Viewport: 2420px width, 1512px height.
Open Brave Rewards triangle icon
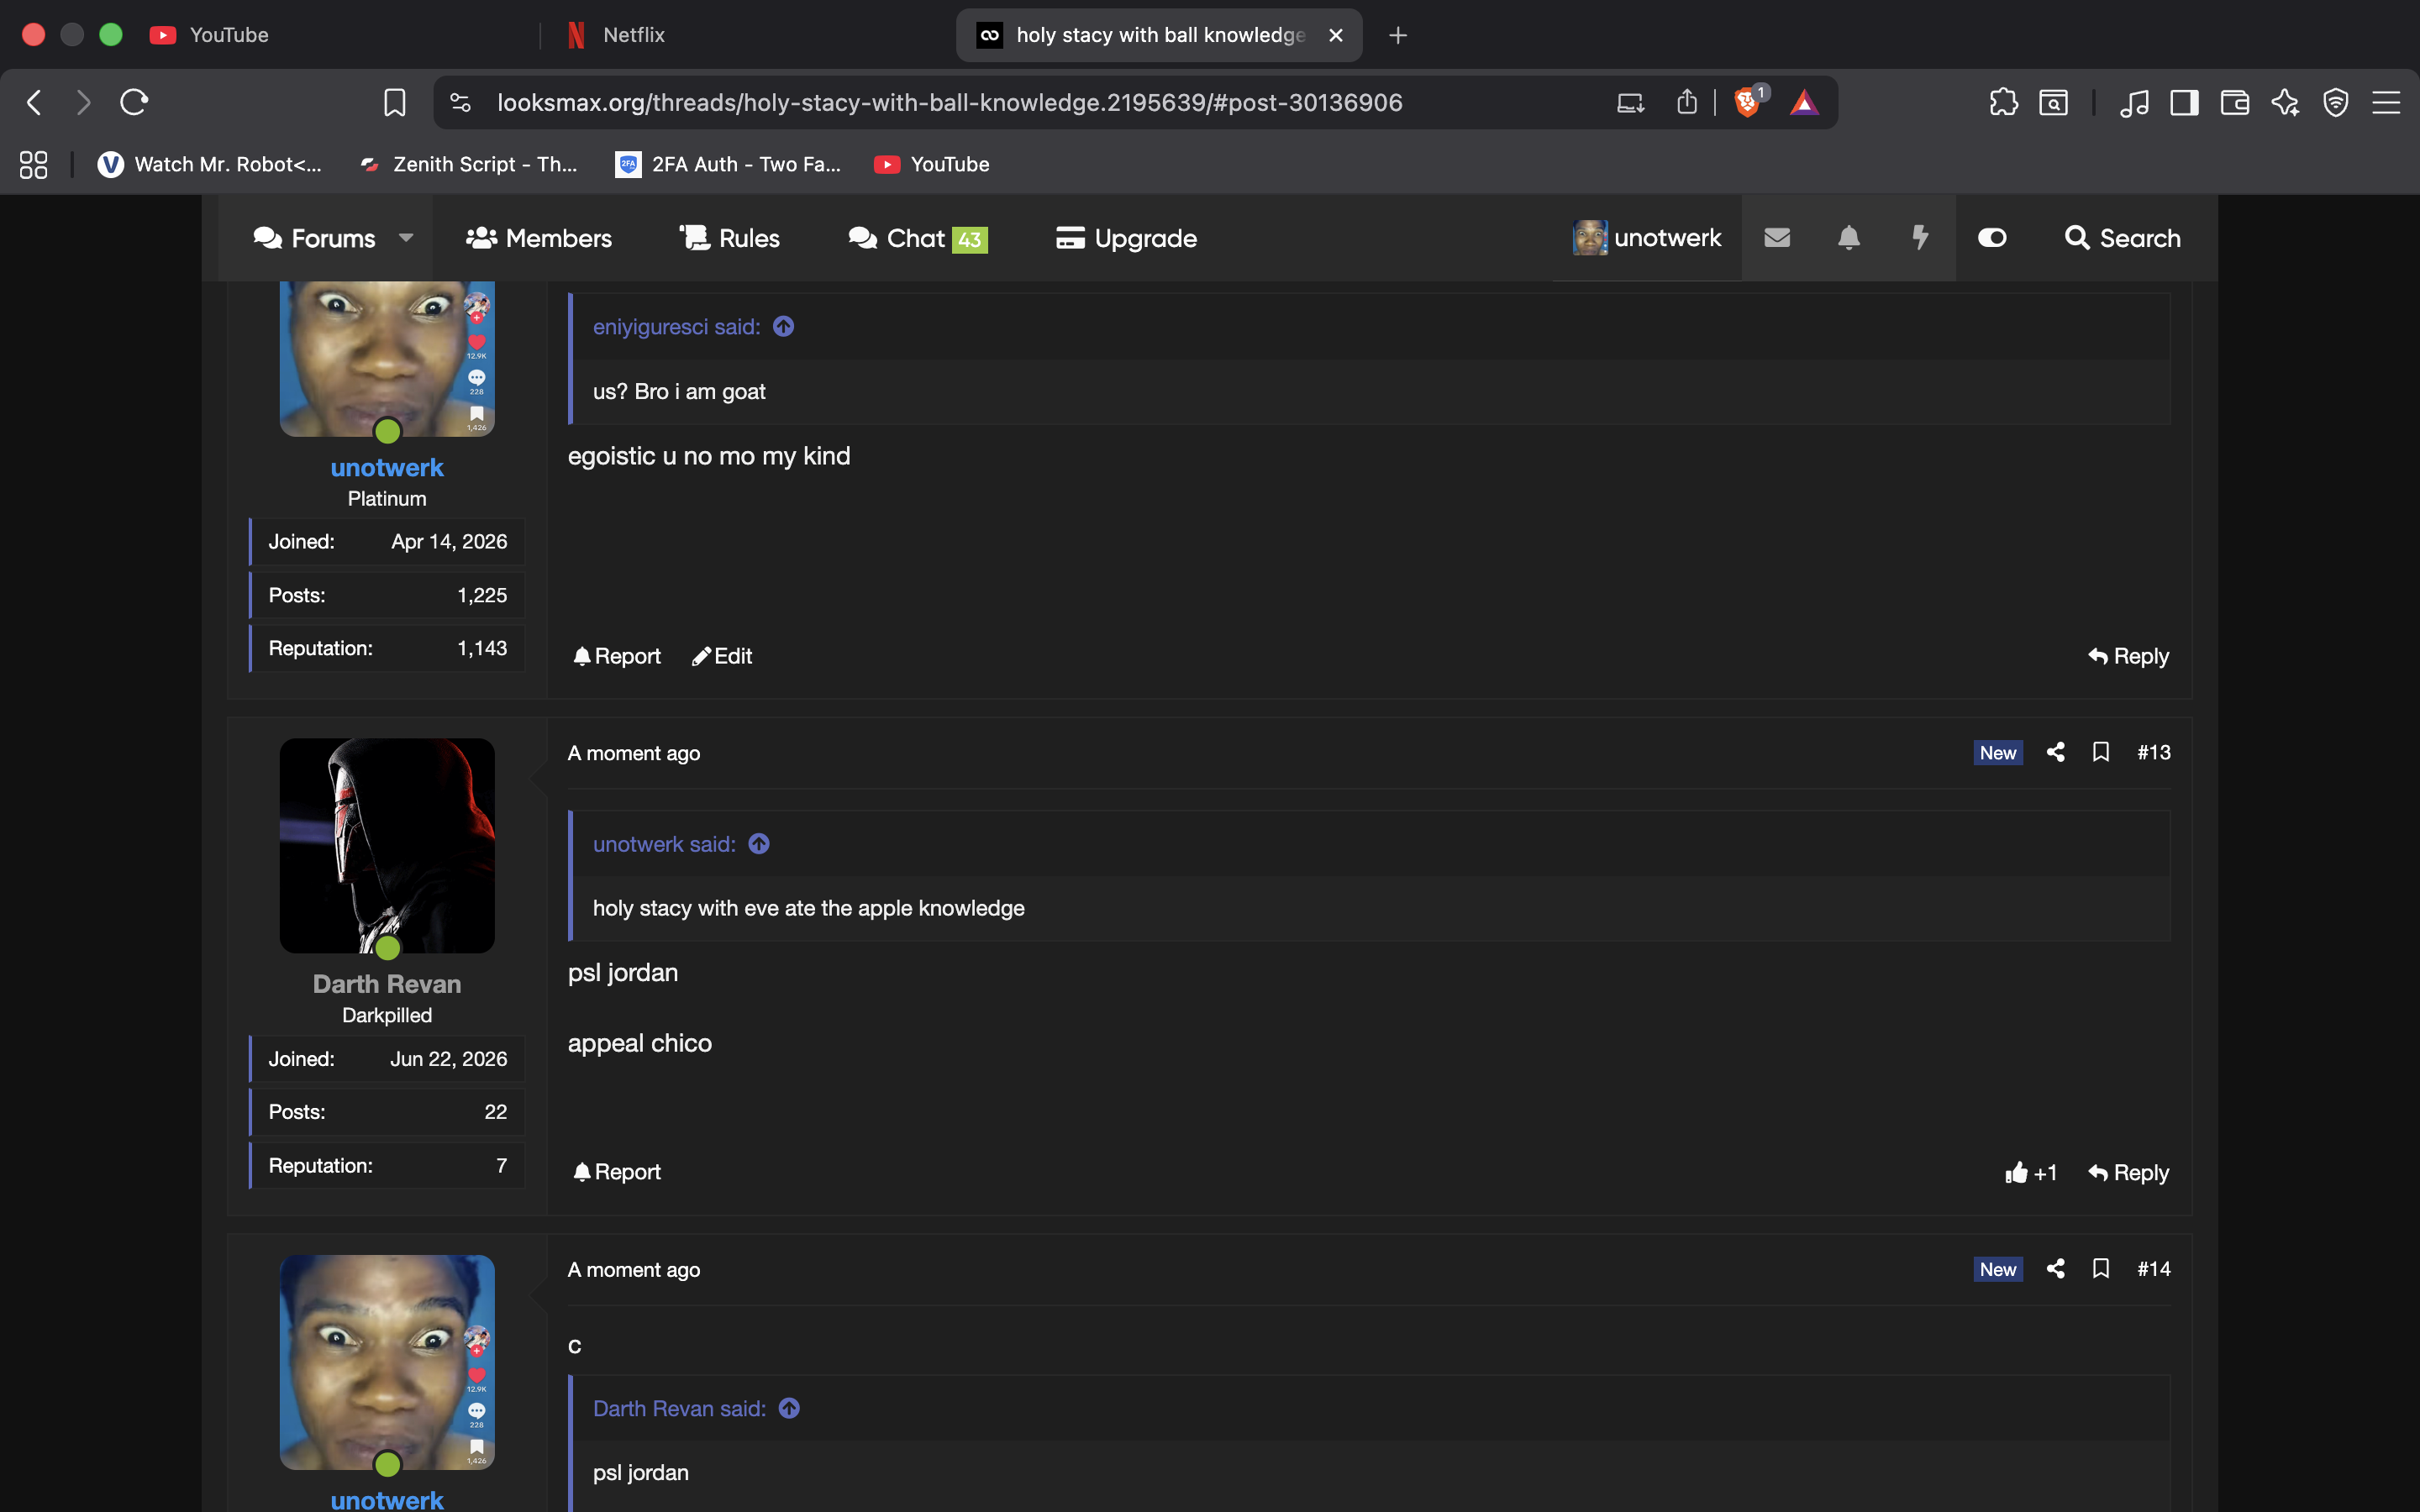coord(1804,102)
